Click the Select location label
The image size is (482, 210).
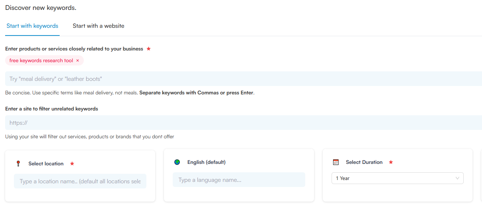point(46,164)
